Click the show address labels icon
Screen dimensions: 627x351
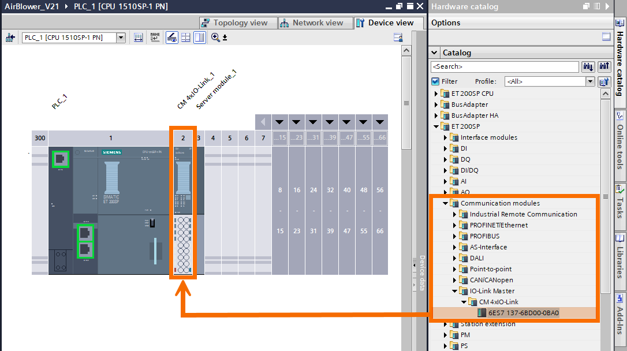(x=139, y=38)
